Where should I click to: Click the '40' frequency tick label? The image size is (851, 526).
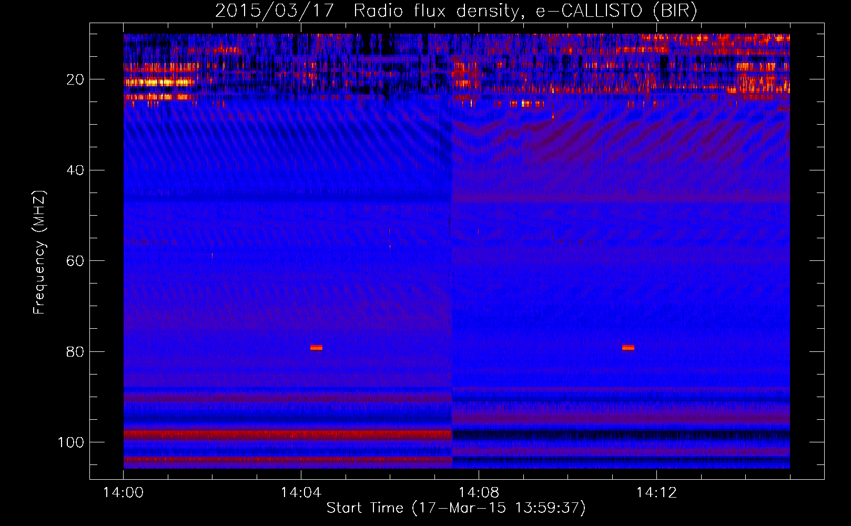[75, 170]
